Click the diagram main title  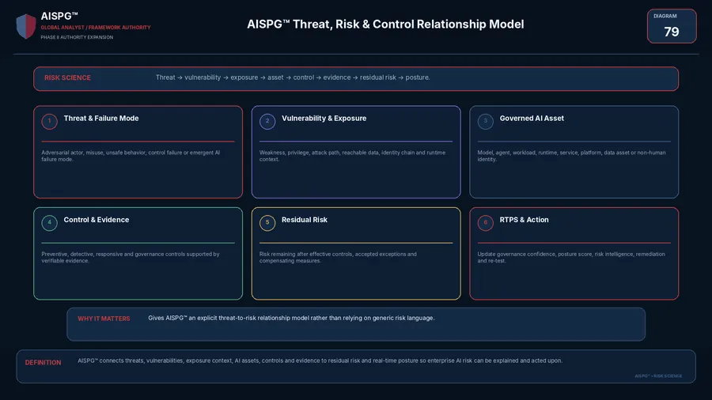click(x=385, y=24)
